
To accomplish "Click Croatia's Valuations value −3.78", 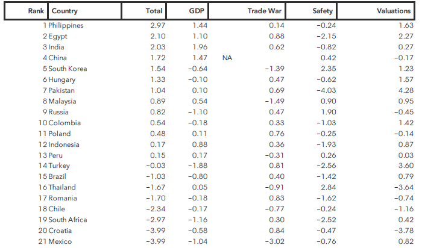I will coord(404,231).
